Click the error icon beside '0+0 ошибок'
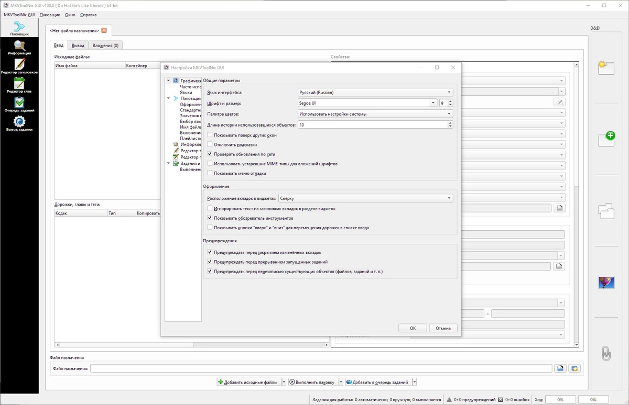629x405 pixels. 501,399
